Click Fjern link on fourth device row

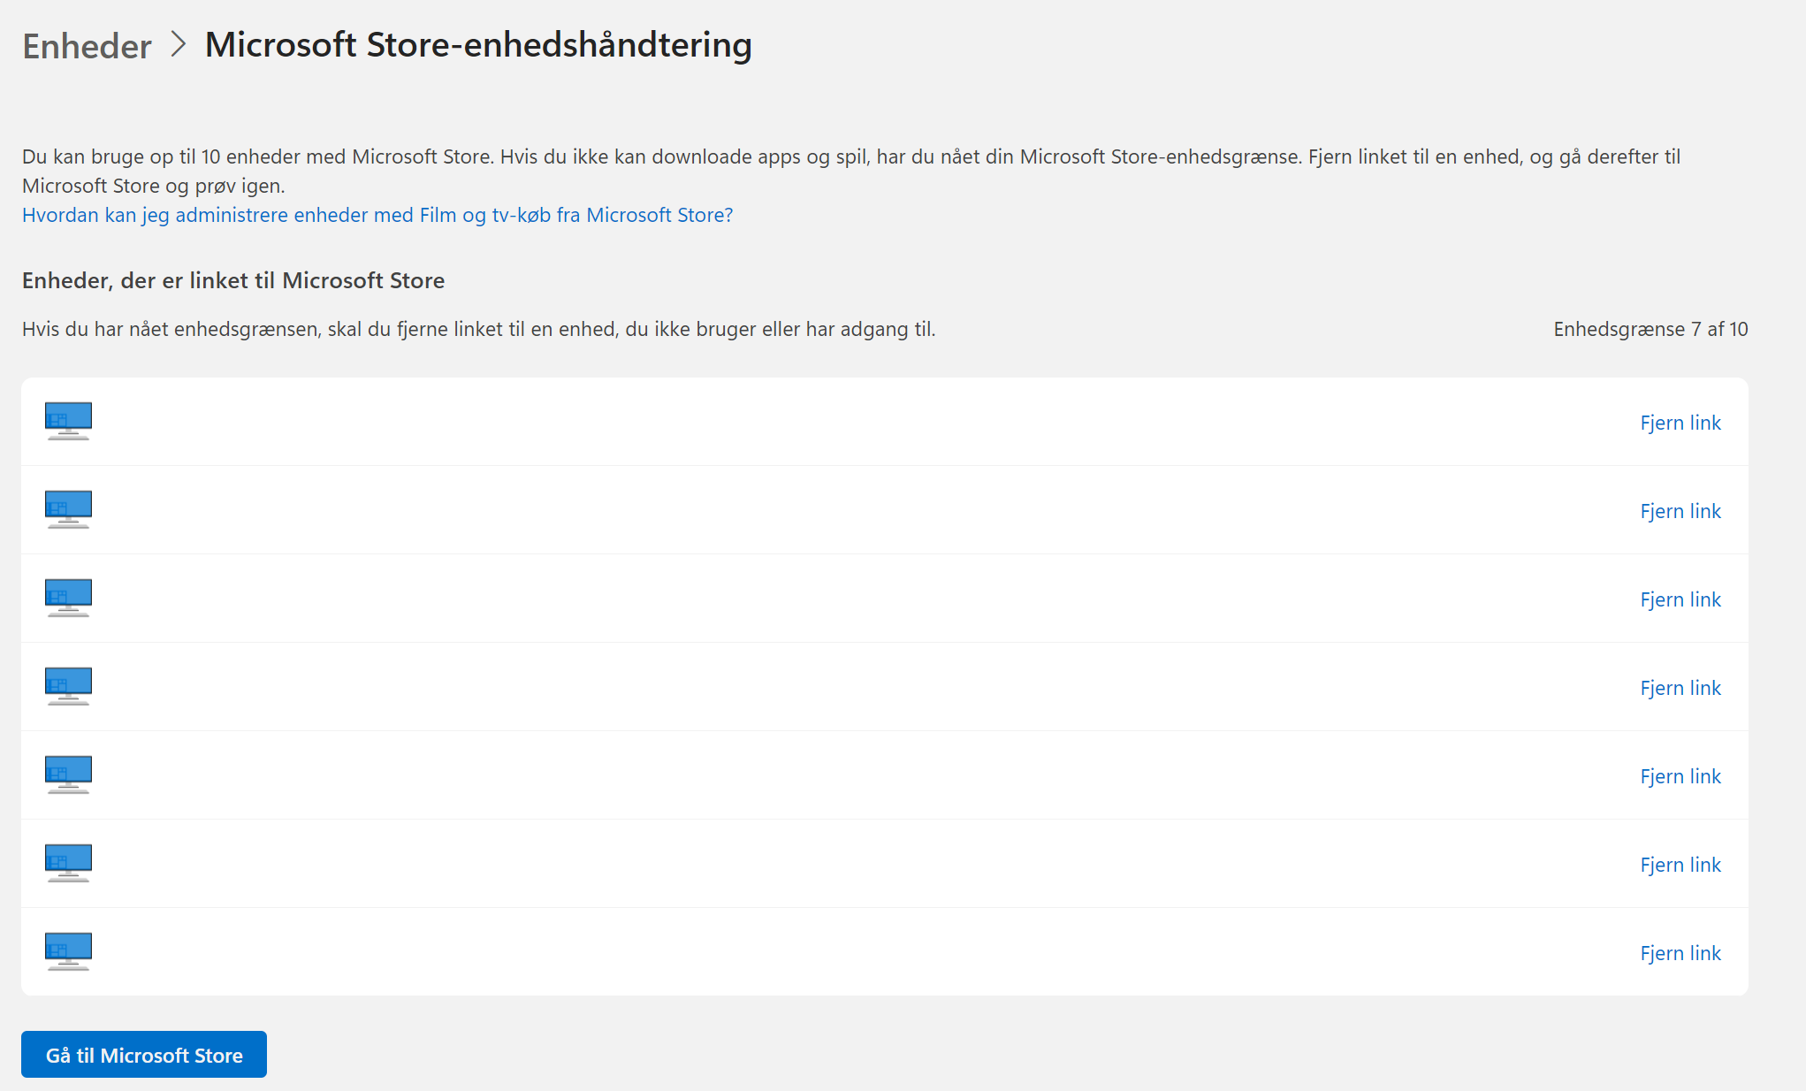click(1680, 688)
